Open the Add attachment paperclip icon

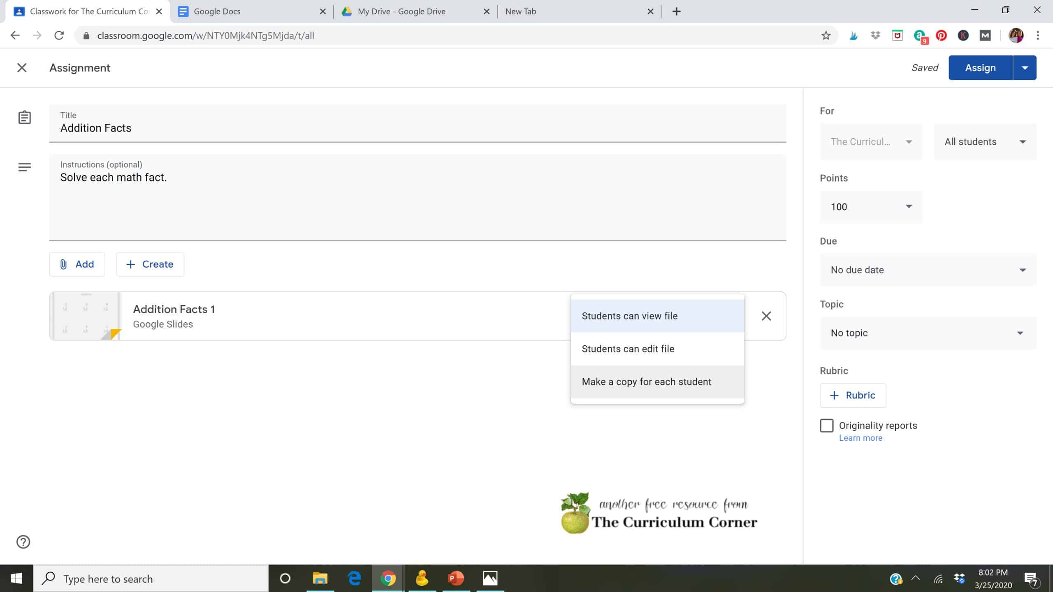pos(63,264)
